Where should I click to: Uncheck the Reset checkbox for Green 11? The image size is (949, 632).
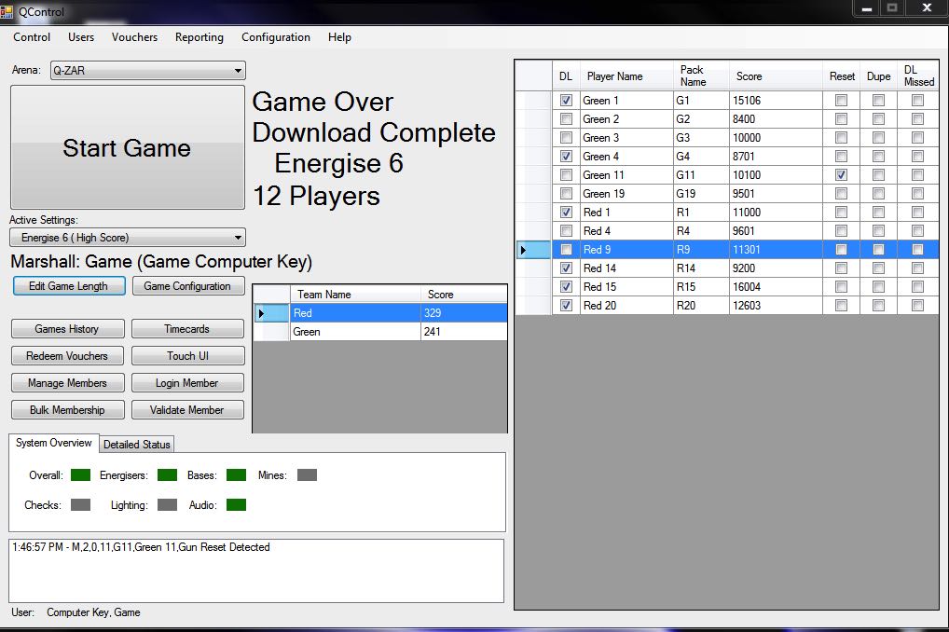(842, 175)
